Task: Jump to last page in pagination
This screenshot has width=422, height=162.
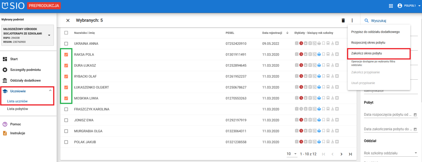Action: (350, 154)
